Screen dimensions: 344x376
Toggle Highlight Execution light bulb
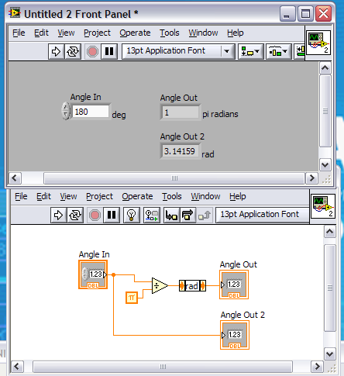(132, 215)
